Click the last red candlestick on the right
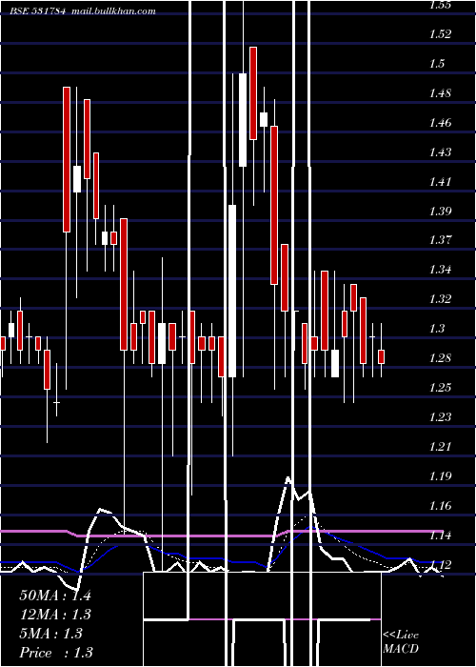The height and width of the screenshot is (667, 476). pos(381,356)
